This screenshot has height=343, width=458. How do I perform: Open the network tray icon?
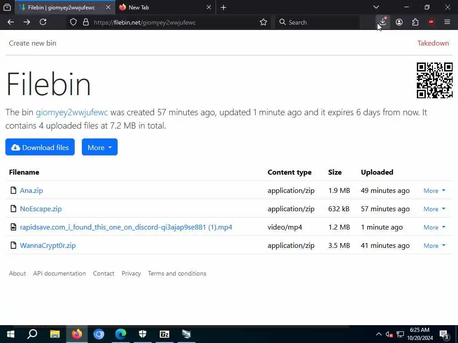pos(400,335)
